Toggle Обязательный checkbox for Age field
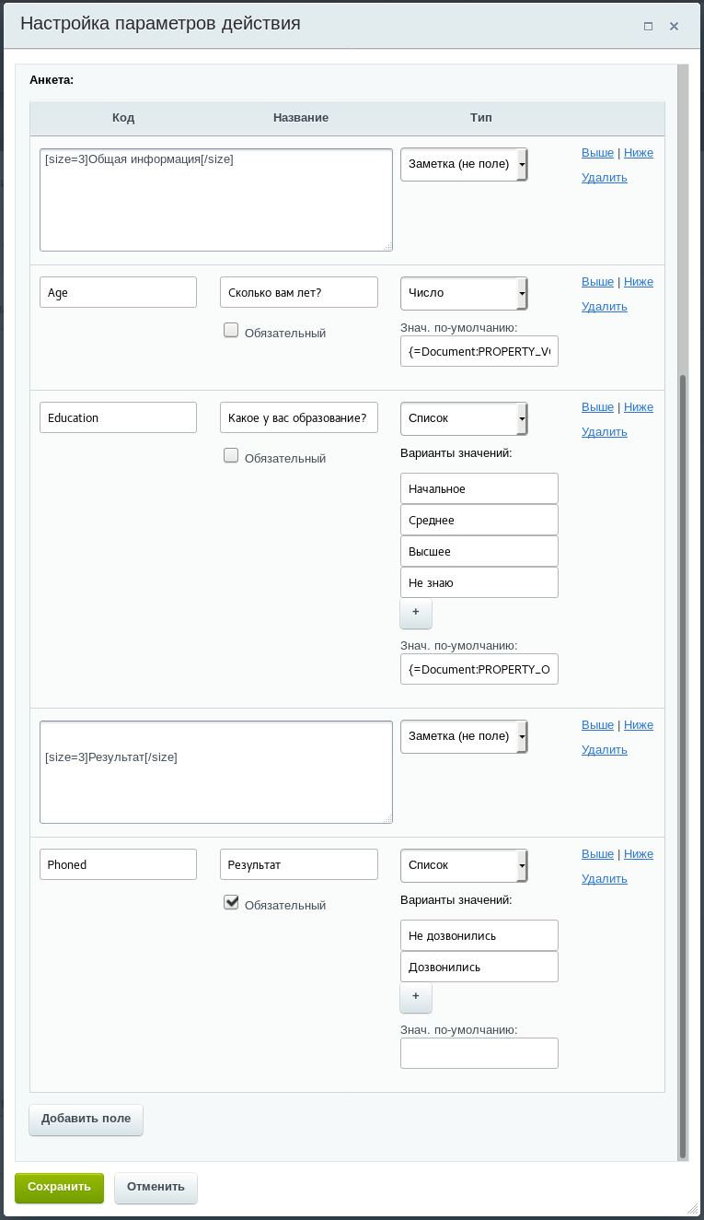The image size is (704, 1220). (231, 330)
